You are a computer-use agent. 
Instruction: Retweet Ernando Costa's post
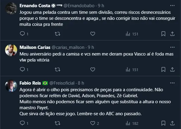pos(58,34)
